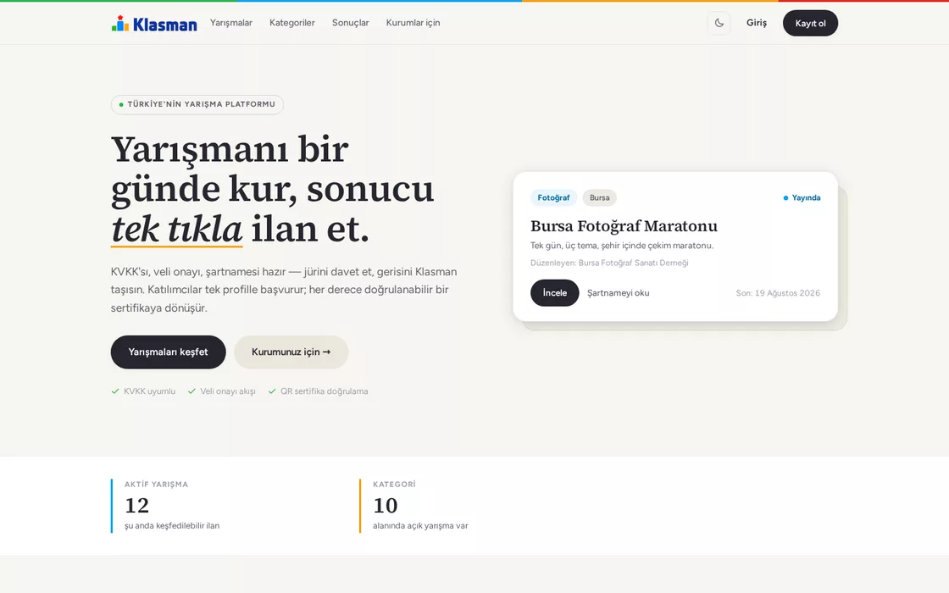Click the "Tek gün, üç tema" card description
949x593 pixels.
click(622, 246)
